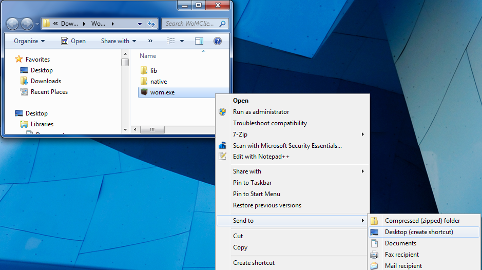Send to Documents

click(424, 243)
